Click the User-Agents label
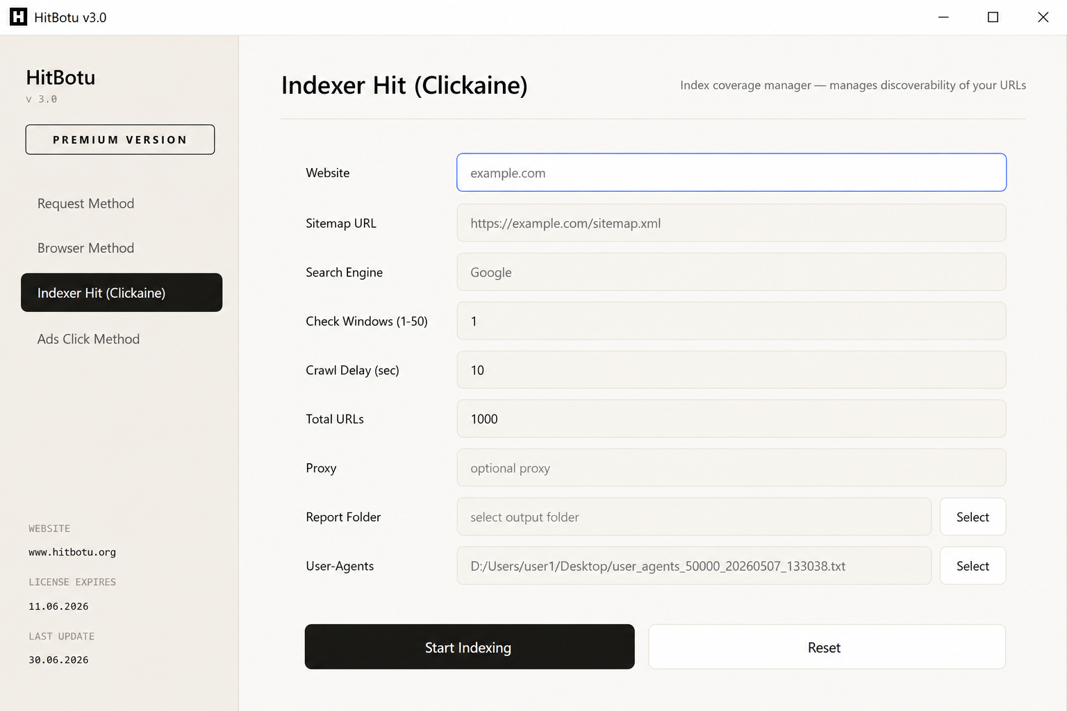 click(340, 566)
